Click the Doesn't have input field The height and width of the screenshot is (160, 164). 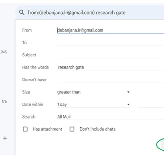pyautogui.click(x=111, y=80)
